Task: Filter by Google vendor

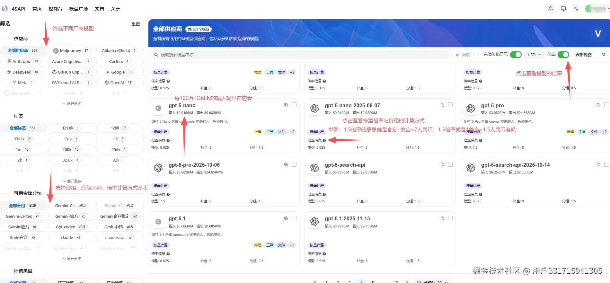Action: coord(119,72)
